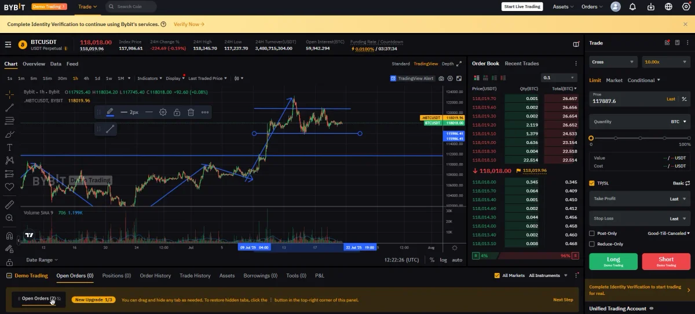Toggle price percentage input mode icon
The height and width of the screenshot is (314, 695).
tap(684, 99)
